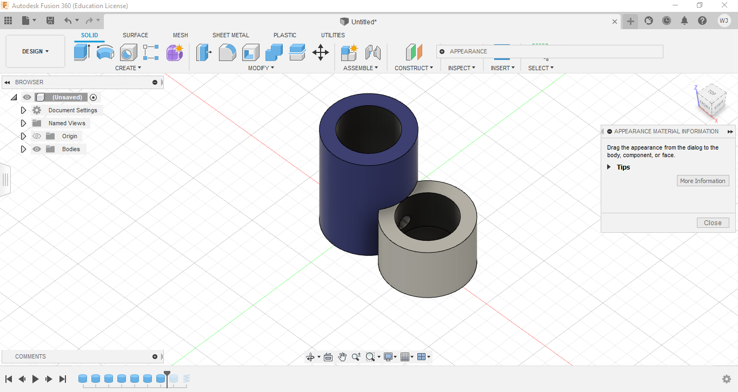738x392 pixels.
Task: Open the CREATE dropdown menu
Action: tap(128, 67)
